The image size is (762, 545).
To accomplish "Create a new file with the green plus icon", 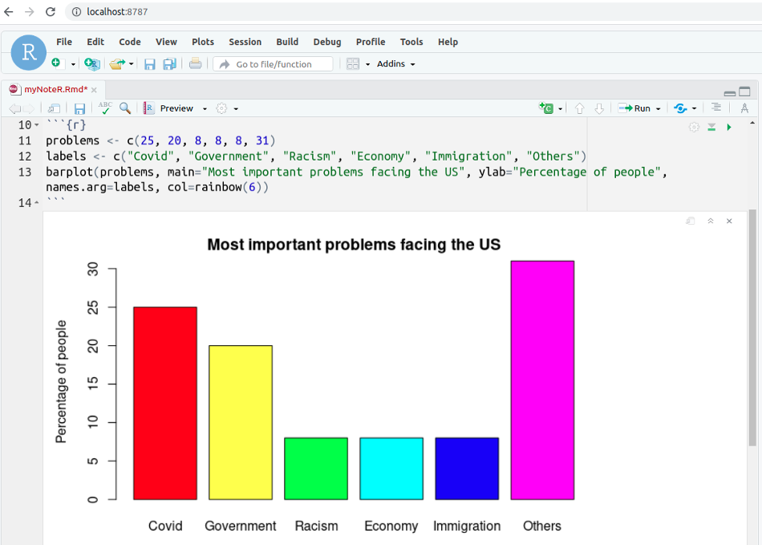I will click(x=55, y=63).
